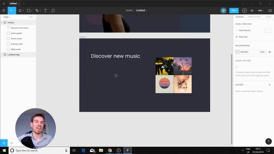Open the zoom level dropdown
The height and width of the screenshot is (154, 274).
[261, 11]
